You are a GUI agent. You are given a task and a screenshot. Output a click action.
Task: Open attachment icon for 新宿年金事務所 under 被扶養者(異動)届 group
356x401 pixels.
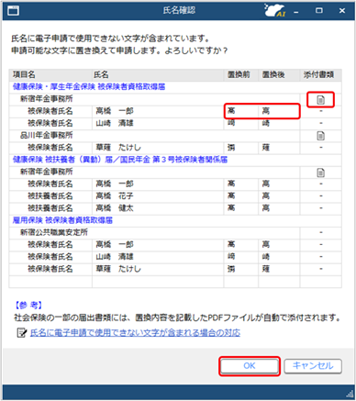(320, 173)
